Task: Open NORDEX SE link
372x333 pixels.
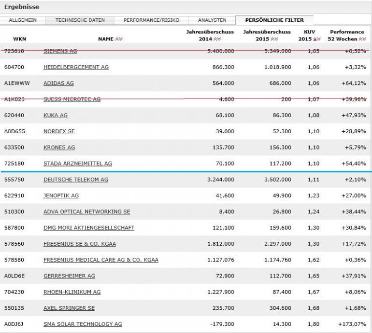Action: [59, 132]
